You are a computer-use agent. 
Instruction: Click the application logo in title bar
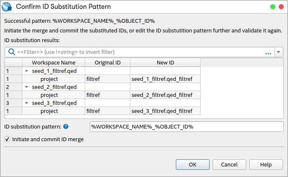[7, 6]
